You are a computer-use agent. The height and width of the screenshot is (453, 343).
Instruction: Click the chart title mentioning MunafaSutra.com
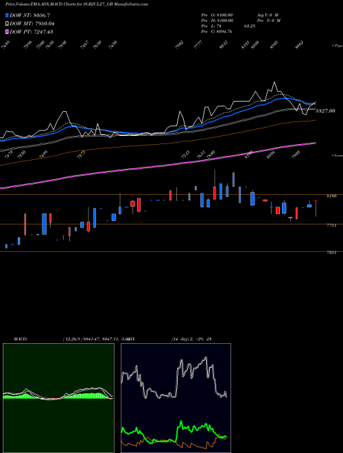point(77,5)
